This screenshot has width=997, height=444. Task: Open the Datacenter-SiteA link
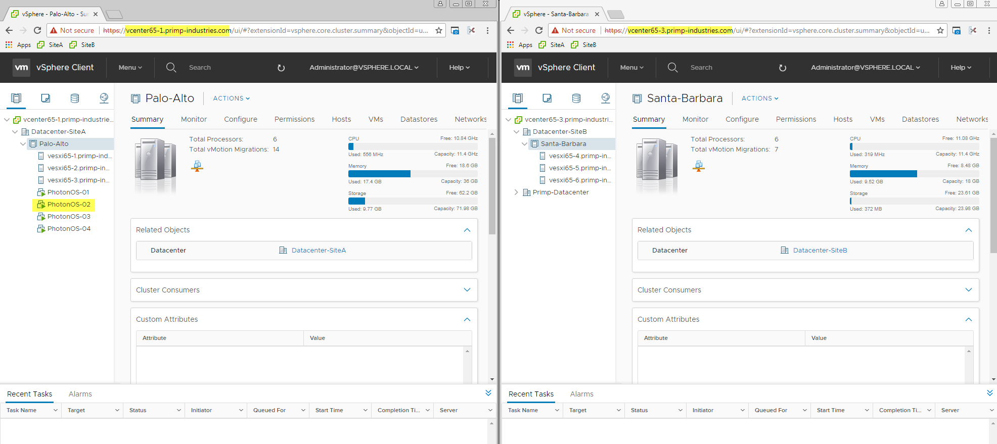click(319, 251)
